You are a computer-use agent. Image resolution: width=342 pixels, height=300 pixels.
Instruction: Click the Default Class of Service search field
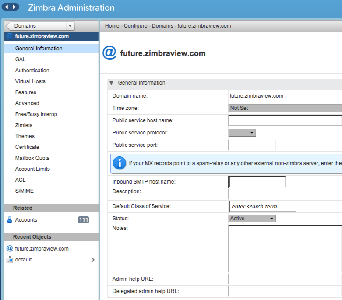263,206
